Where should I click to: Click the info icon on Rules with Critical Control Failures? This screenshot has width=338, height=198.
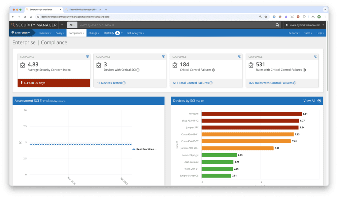click(x=315, y=56)
